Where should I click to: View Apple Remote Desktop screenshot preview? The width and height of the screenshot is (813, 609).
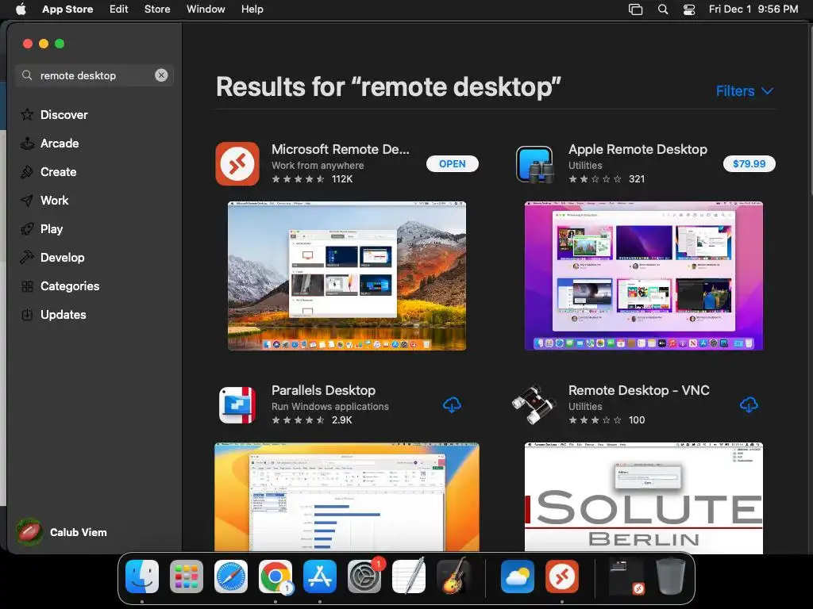click(643, 276)
